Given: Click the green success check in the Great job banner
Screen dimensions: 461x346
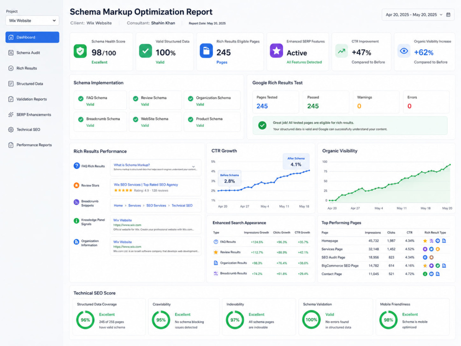Looking at the screenshot, I should (x=262, y=125).
